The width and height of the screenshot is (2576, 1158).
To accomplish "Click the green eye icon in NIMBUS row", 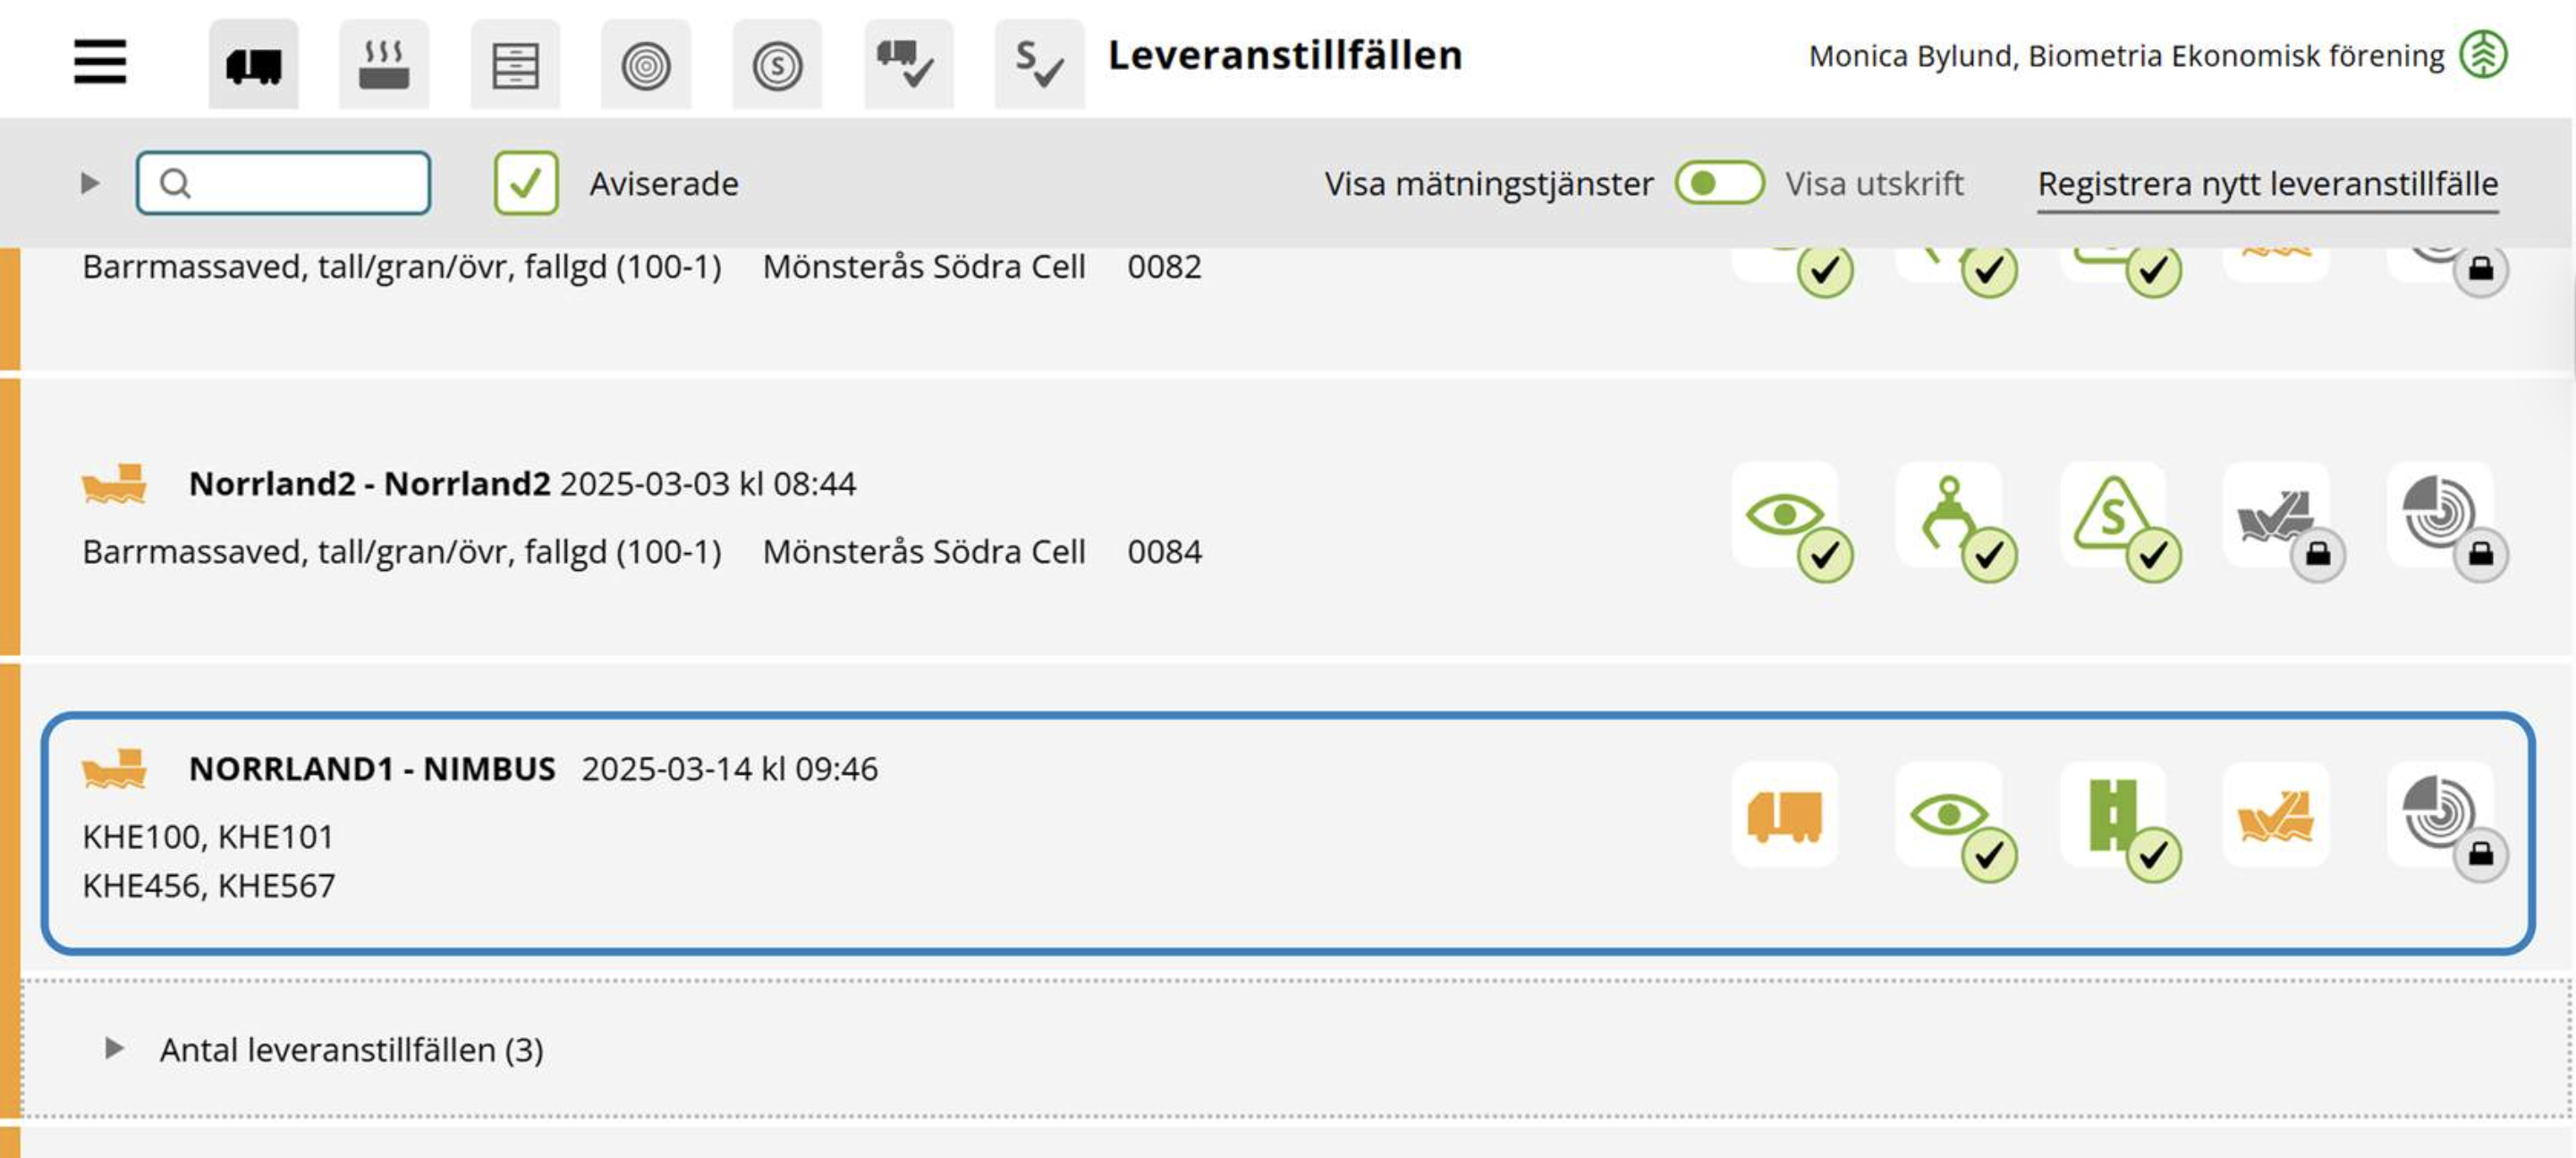I will (1949, 814).
